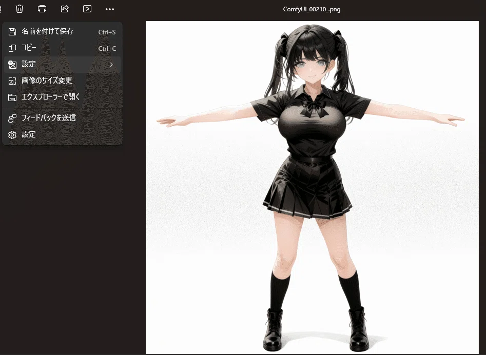Start the slideshow with the play icon

(x=87, y=9)
